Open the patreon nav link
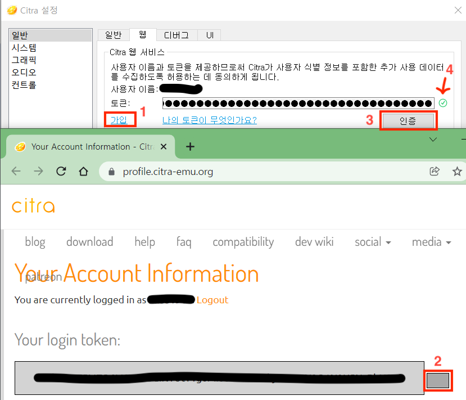Screen dimensions: 466x400 pos(43,277)
